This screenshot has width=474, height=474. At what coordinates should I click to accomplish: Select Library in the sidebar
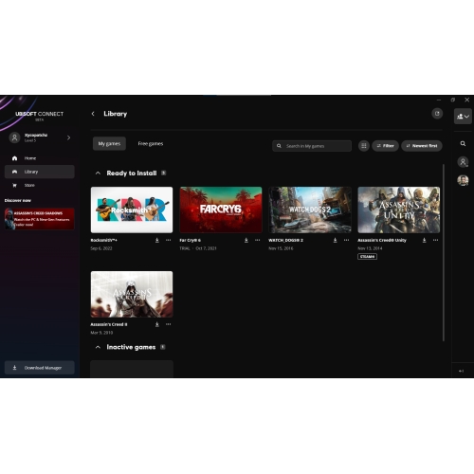pos(40,172)
